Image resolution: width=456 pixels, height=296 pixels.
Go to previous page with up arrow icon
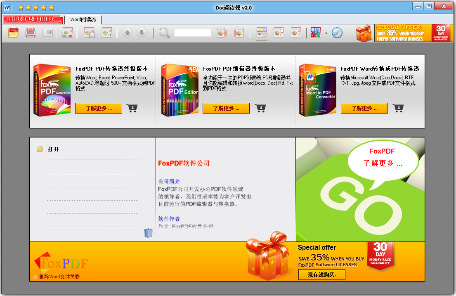tap(127, 33)
